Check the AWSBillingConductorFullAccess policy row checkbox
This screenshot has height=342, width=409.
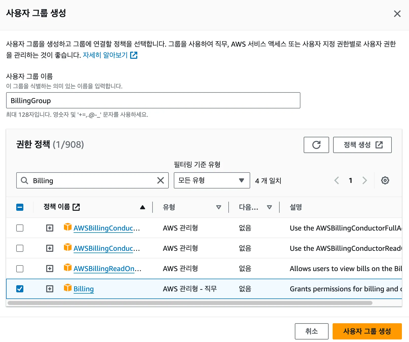pyautogui.click(x=20, y=228)
